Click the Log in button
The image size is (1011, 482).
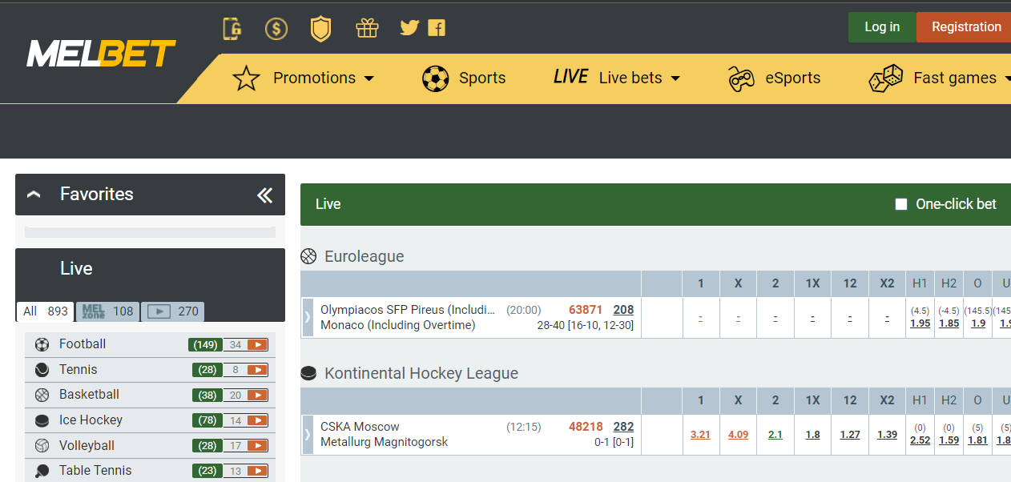click(882, 27)
